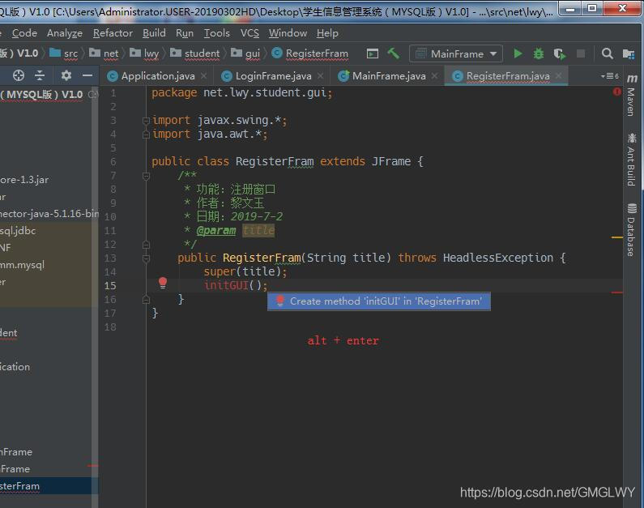Open the Window menu
Image resolution: width=644 pixels, height=508 pixels.
coord(288,33)
